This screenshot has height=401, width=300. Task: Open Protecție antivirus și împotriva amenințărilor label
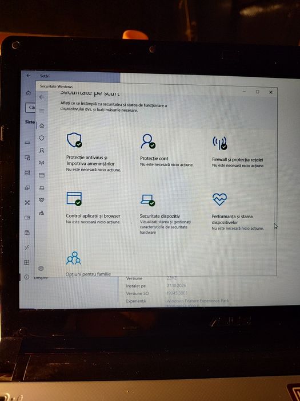90,160
